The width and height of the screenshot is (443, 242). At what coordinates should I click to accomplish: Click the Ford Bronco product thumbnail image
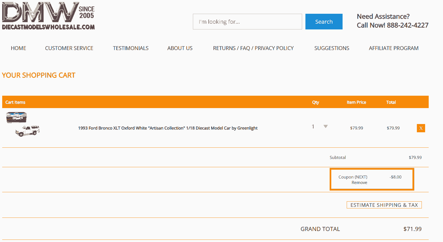(x=23, y=124)
